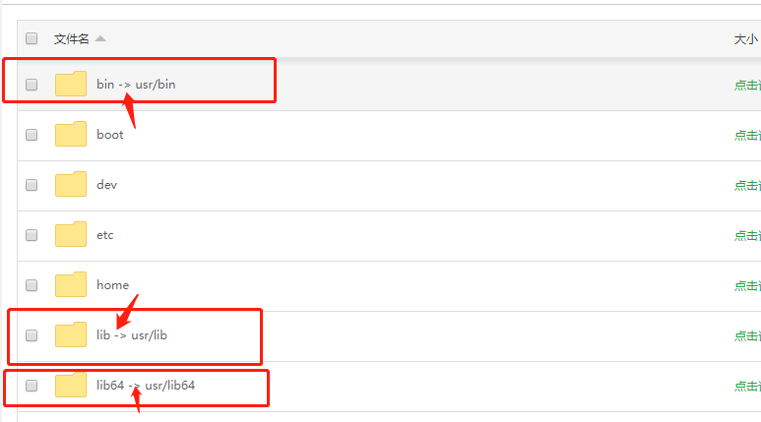The height and width of the screenshot is (422, 761).
Task: Select the dev row checkbox
Action: (32, 185)
